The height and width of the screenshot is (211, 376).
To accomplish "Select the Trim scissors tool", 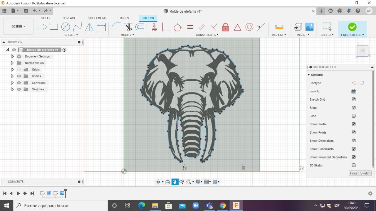I will tap(128, 27).
